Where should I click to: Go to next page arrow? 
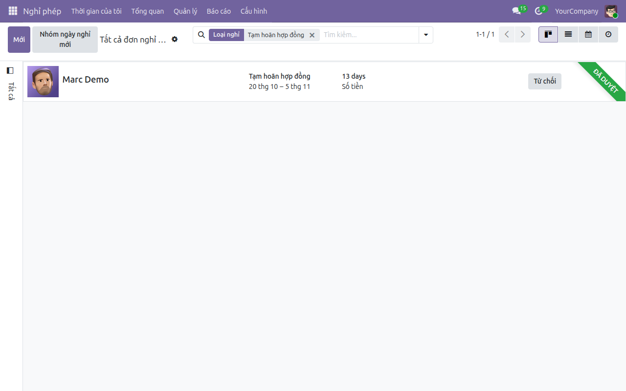click(x=523, y=35)
